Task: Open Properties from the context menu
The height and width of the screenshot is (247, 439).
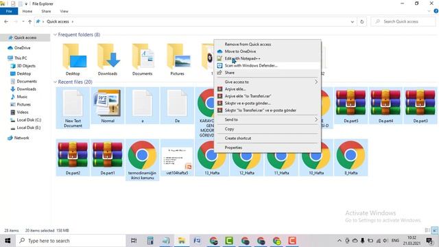Action: tap(268, 148)
